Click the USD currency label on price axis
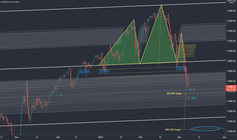 231,3
